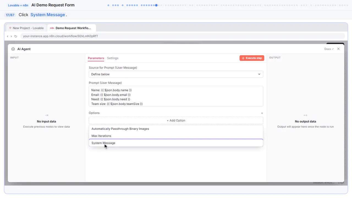This screenshot has height=198, width=352.
Task: Click the browser forward arrow
Action: [11, 36]
